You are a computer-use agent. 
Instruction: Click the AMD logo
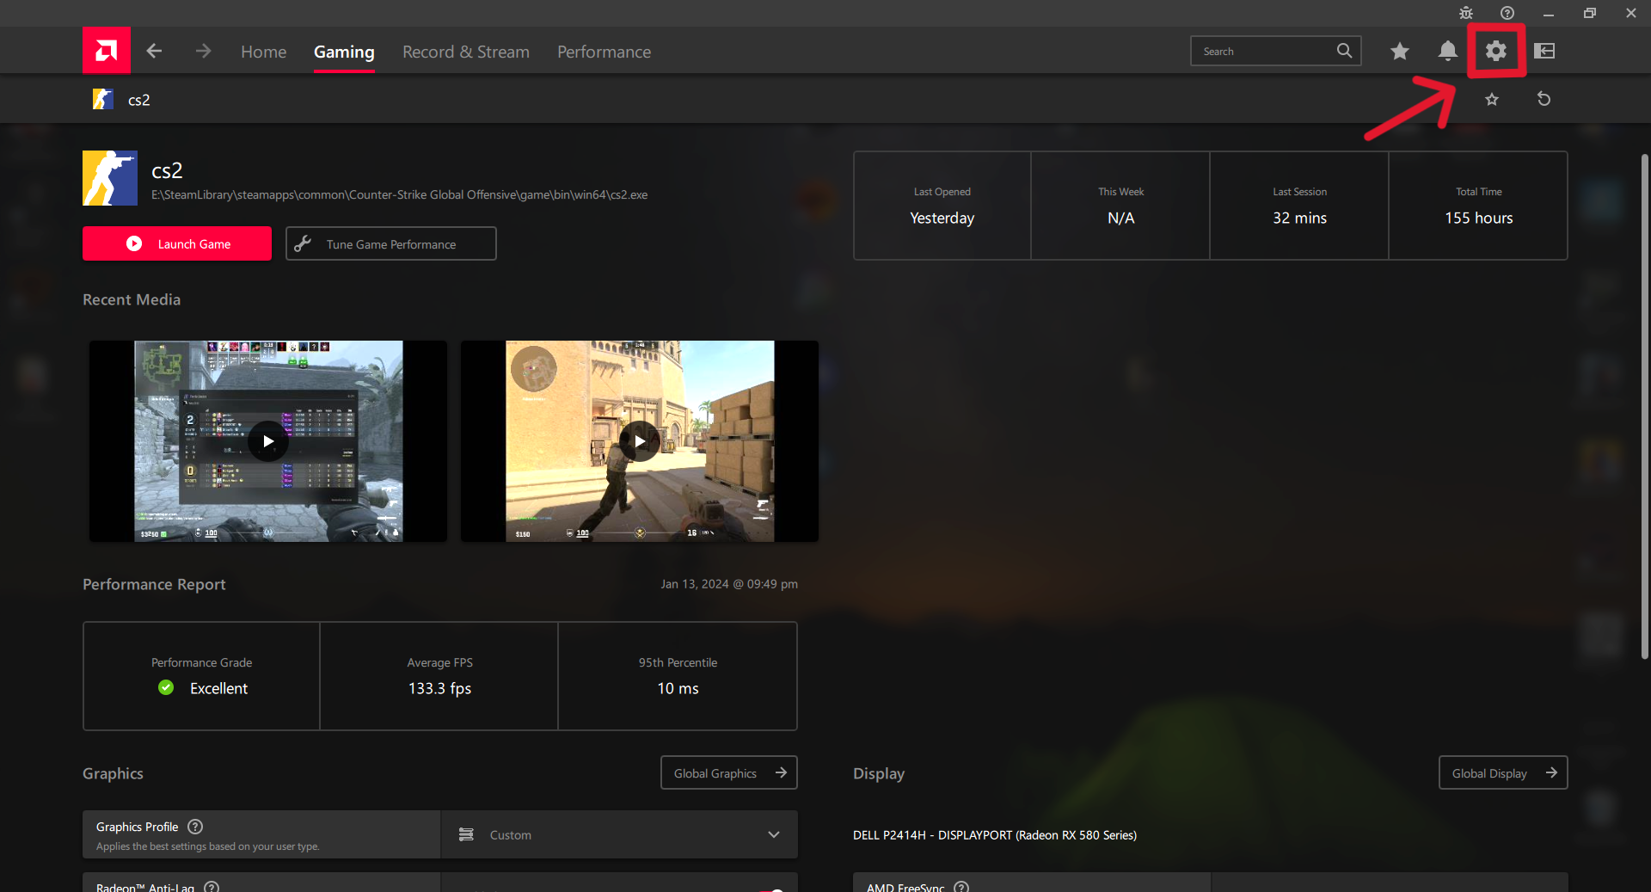[x=107, y=50]
